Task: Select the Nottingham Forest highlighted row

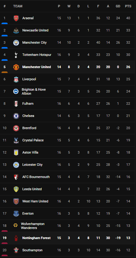Action: click(68, 238)
